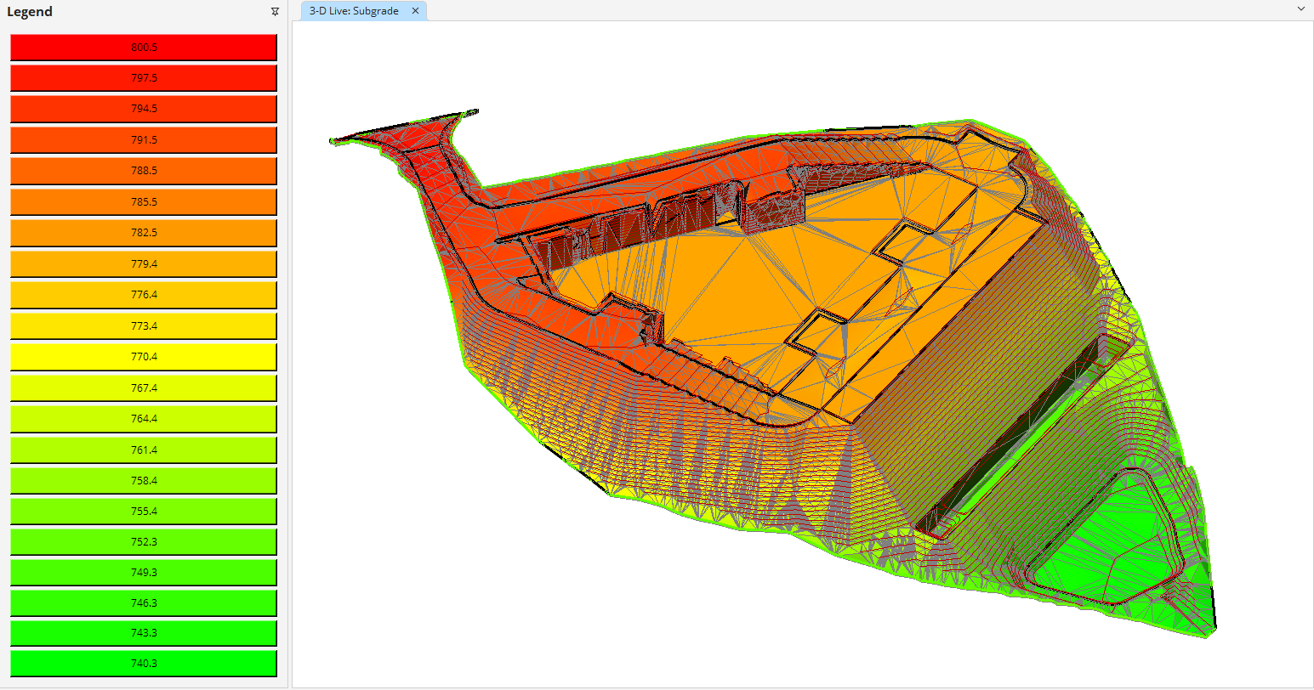
Task: Select the yellow 770.4 elevation swatch
Action: point(143,357)
